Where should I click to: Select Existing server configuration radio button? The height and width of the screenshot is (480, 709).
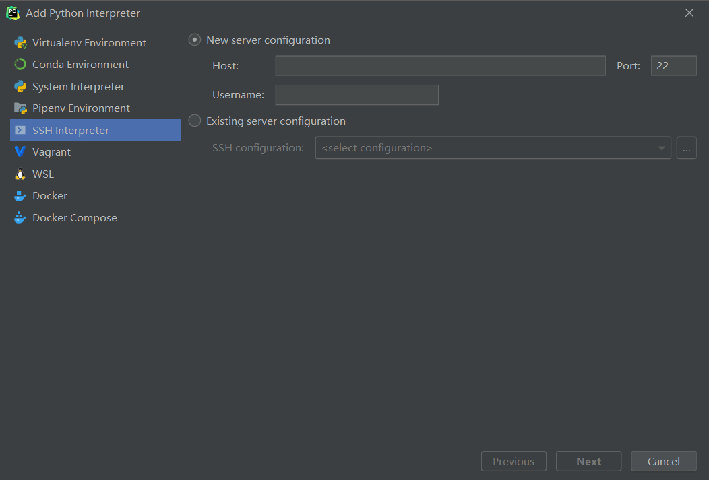tap(195, 121)
